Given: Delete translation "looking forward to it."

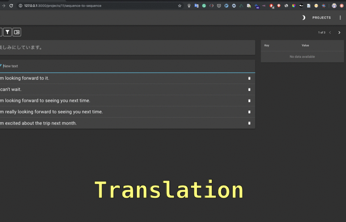Looking at the screenshot, I should pyautogui.click(x=249, y=78).
